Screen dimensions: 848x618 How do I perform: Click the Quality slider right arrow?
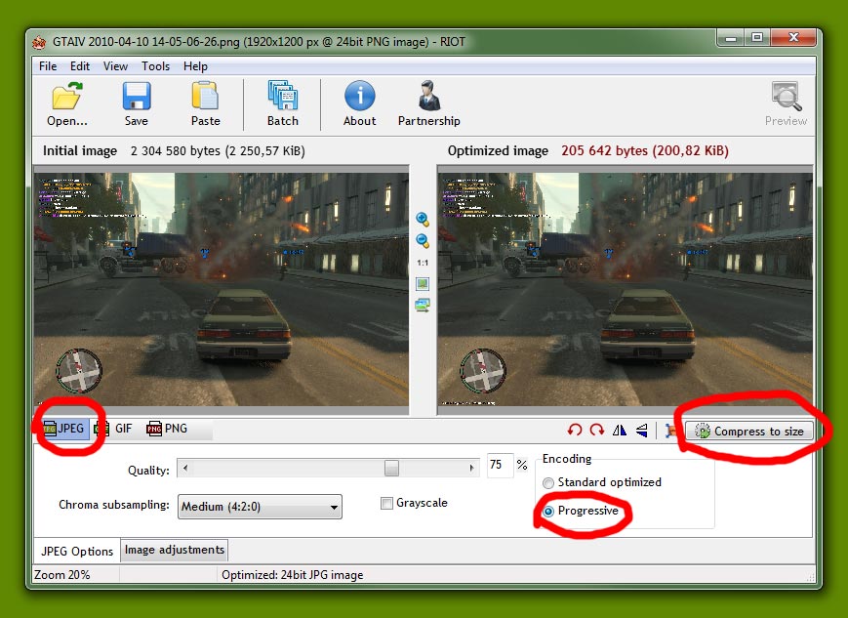[x=471, y=468]
